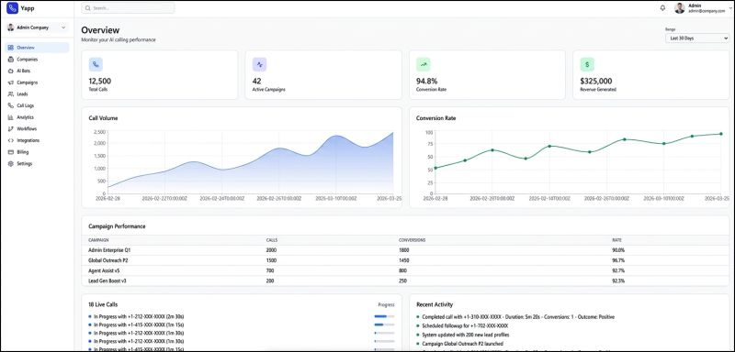Focus the Search input field

coord(128,8)
